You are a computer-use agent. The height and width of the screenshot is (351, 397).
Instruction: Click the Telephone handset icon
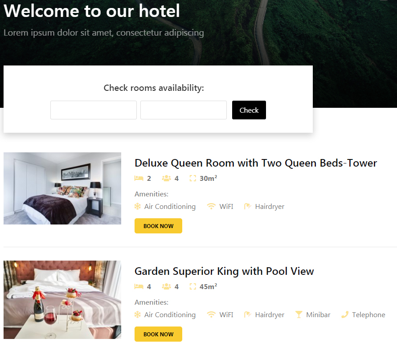[x=345, y=314]
